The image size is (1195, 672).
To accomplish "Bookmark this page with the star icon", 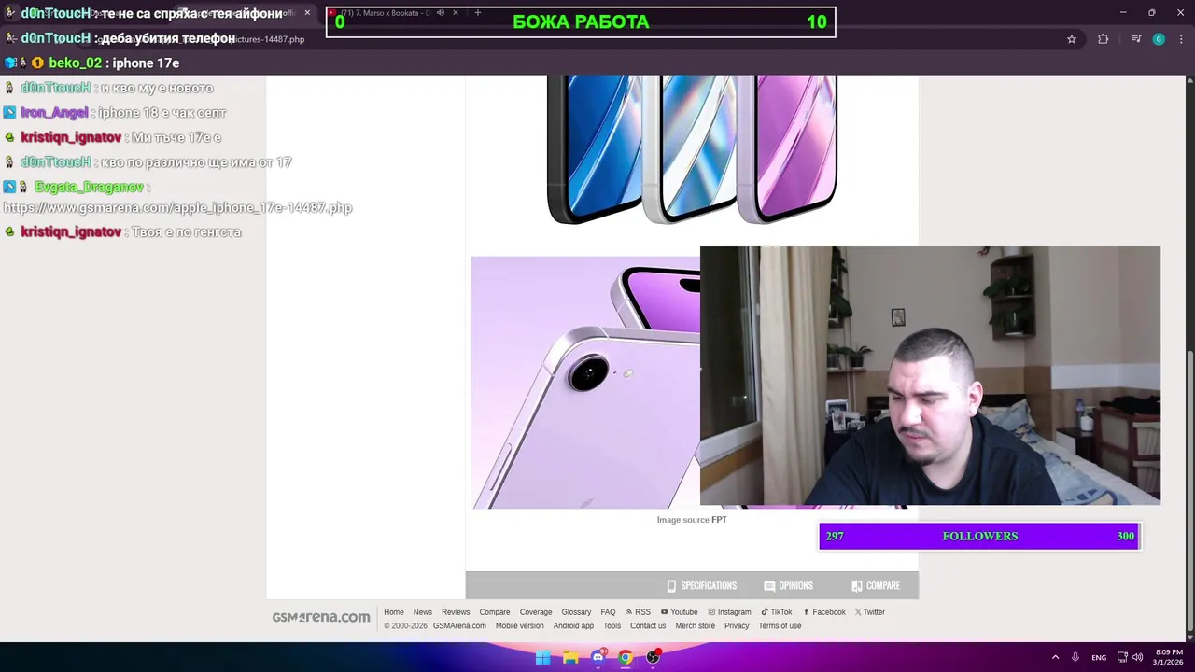I will tap(1072, 39).
